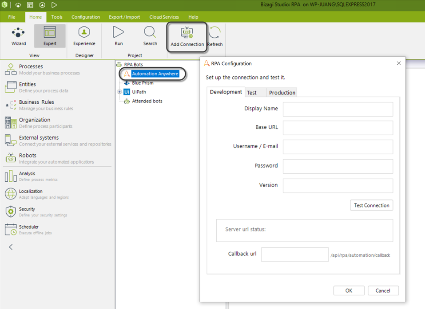425x309 pixels.
Task: Select UiPath in the RPA Bots tree
Action: click(139, 92)
